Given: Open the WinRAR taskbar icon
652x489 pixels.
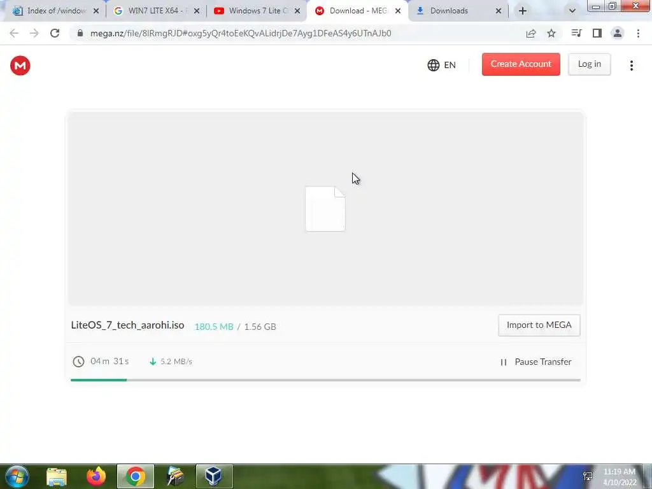Looking at the screenshot, I should 175,476.
